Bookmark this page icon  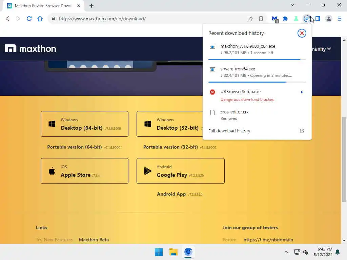pos(261,19)
